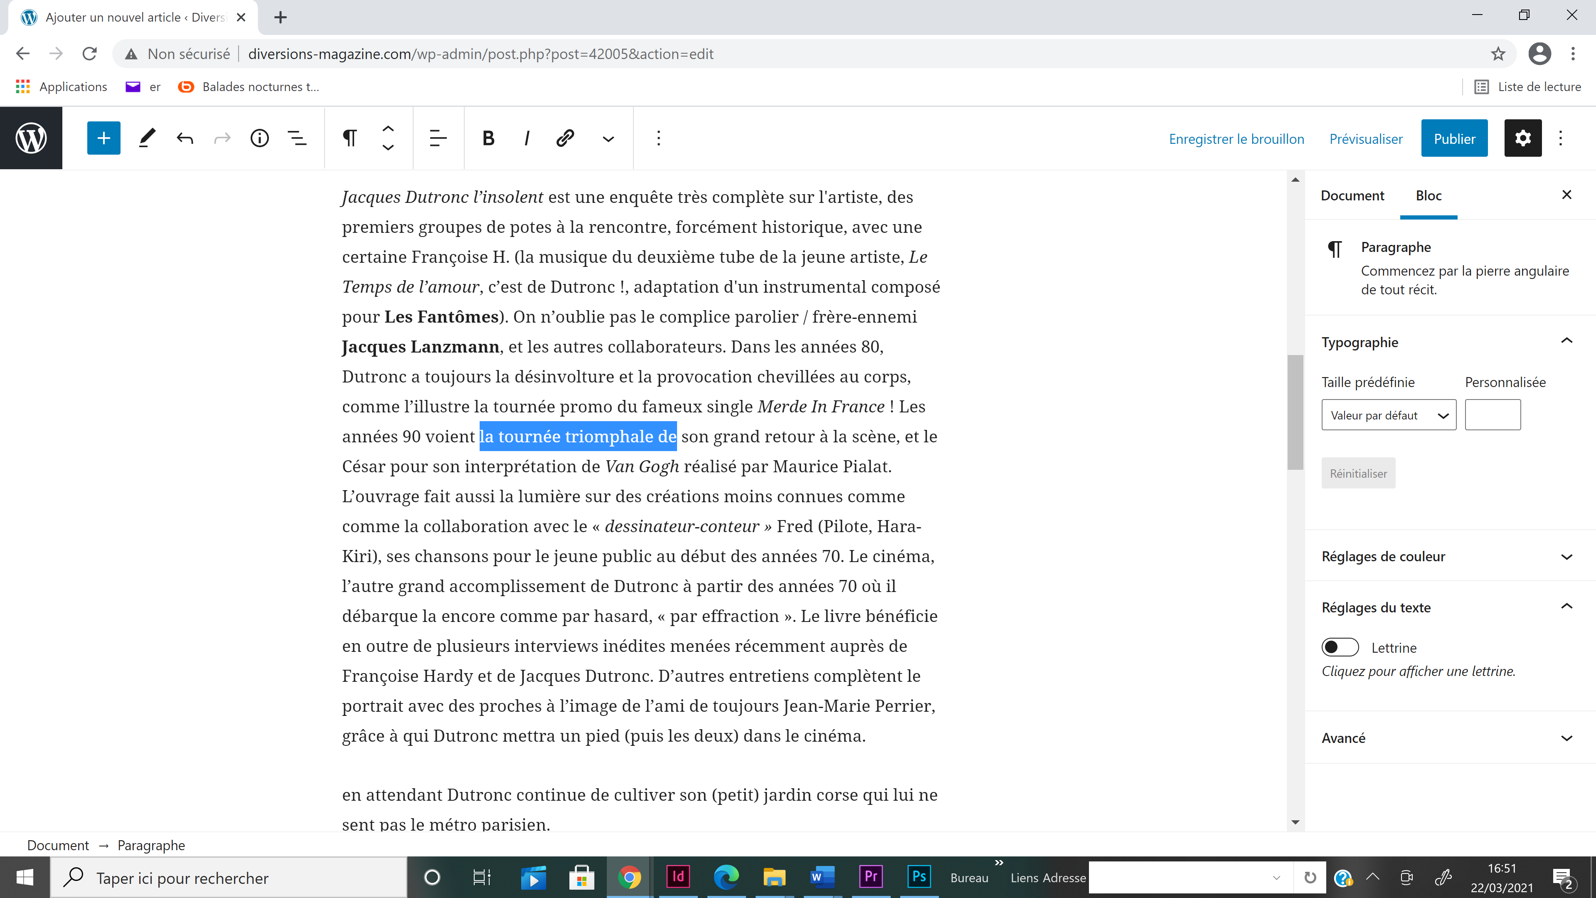Open Task View on taskbar
Image resolution: width=1596 pixels, height=898 pixels.
tap(481, 877)
